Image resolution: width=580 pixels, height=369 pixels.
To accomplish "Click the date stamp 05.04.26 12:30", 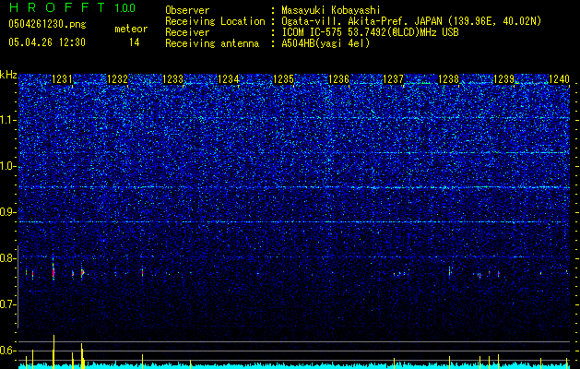I will (47, 42).
